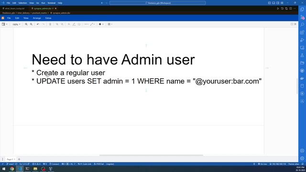Open the VS Code Terminal menu
Screen dimensions: 306x172
coord(52,3)
